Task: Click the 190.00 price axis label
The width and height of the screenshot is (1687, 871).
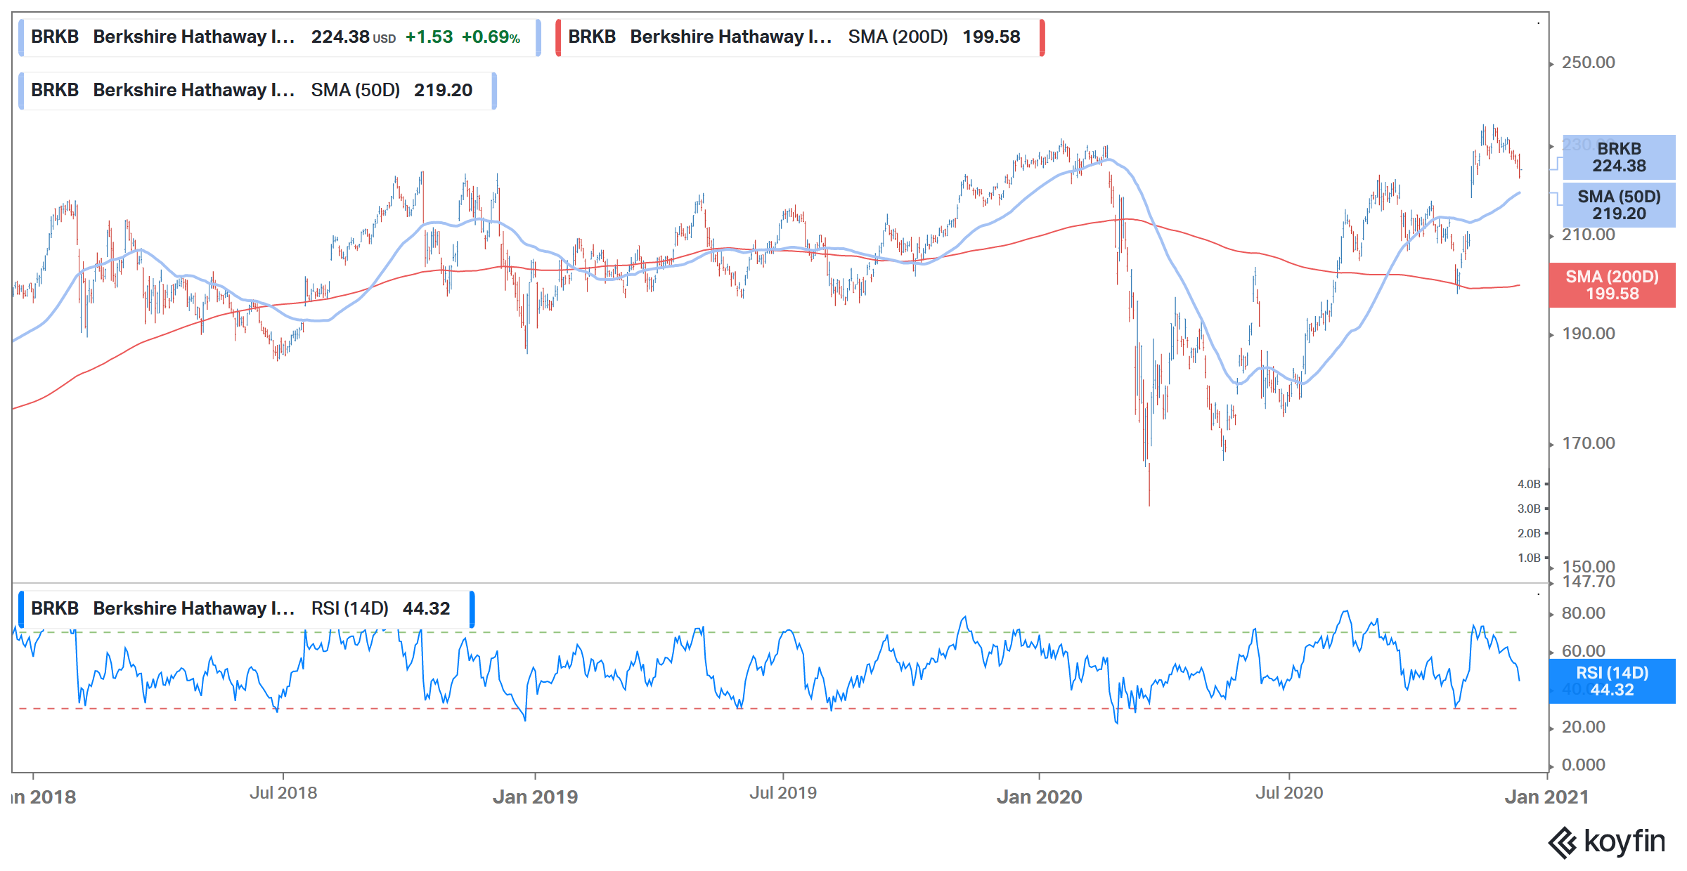Action: [1588, 334]
